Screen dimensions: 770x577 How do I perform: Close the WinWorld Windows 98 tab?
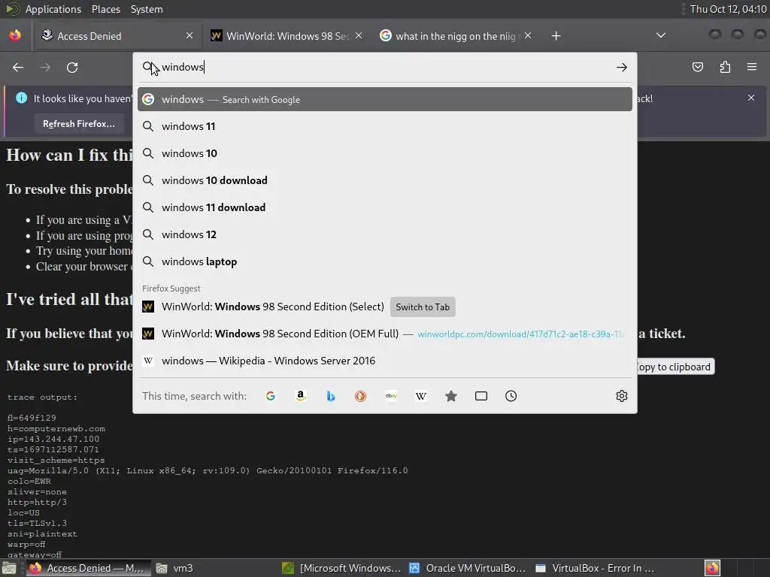359,35
